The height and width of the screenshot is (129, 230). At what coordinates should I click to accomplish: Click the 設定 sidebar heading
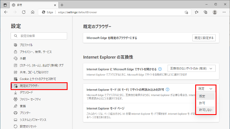pyautogui.click(x=16, y=26)
